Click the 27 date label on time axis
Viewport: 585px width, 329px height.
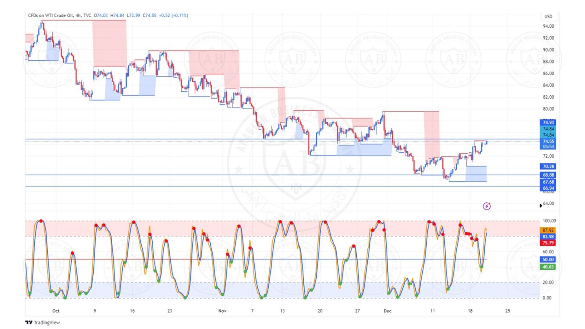(358, 311)
